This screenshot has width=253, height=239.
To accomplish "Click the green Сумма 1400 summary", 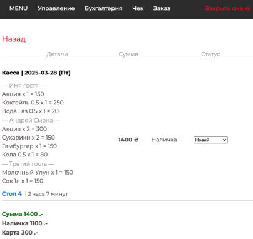I will [23, 214].
